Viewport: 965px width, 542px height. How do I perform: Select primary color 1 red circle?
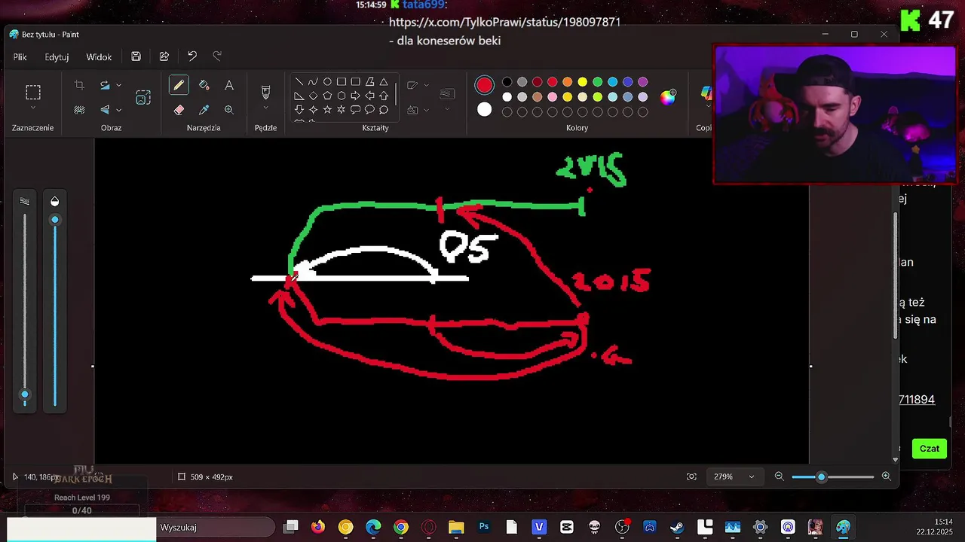pyautogui.click(x=484, y=85)
